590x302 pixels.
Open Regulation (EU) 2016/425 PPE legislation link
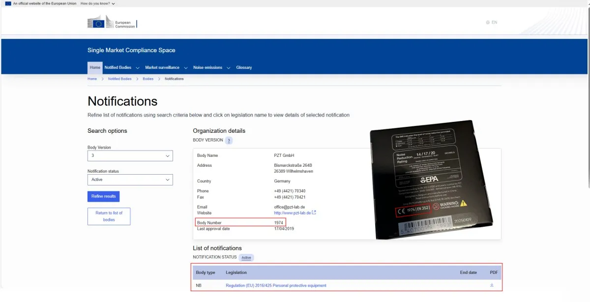point(276,285)
